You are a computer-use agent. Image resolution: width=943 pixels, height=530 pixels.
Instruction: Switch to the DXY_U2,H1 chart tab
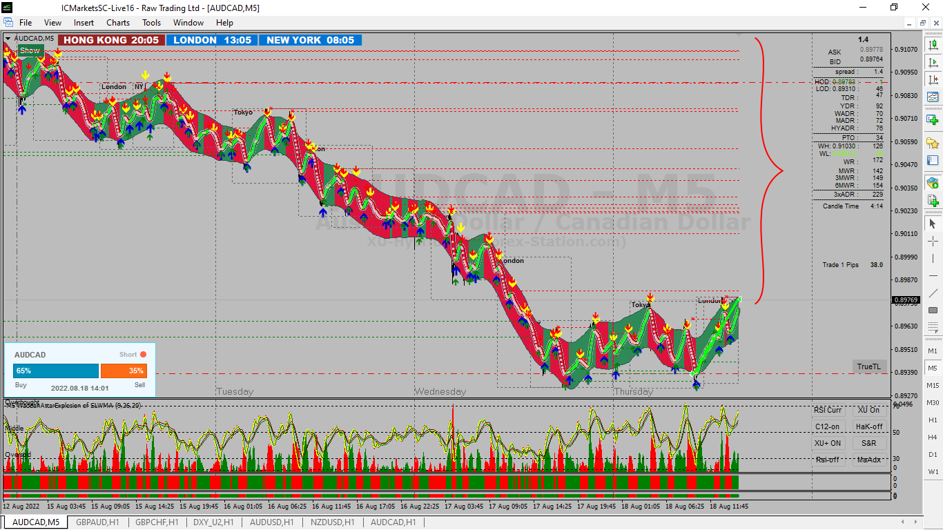[x=213, y=522]
